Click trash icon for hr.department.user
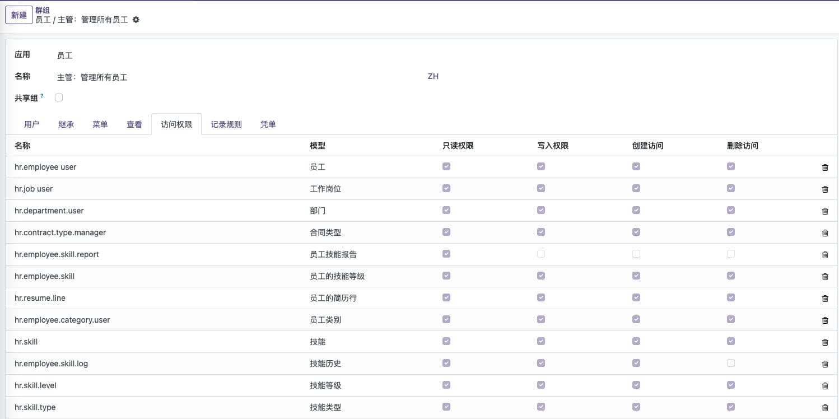Viewport: 839px width, 419px height. coord(824,211)
